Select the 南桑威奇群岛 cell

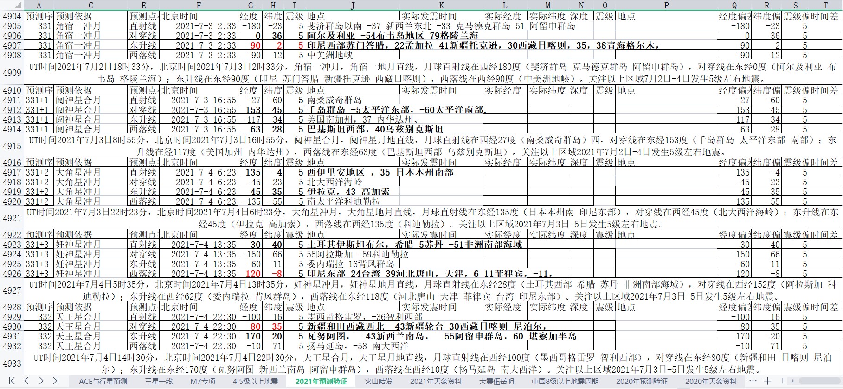tap(352, 100)
